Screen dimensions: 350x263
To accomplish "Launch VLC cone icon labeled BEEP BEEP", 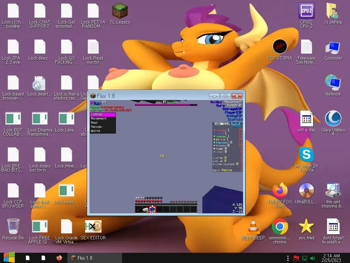I will [x=253, y=229].
